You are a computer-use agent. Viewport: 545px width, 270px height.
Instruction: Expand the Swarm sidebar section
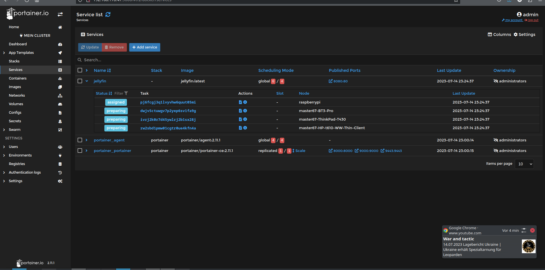tap(4, 130)
